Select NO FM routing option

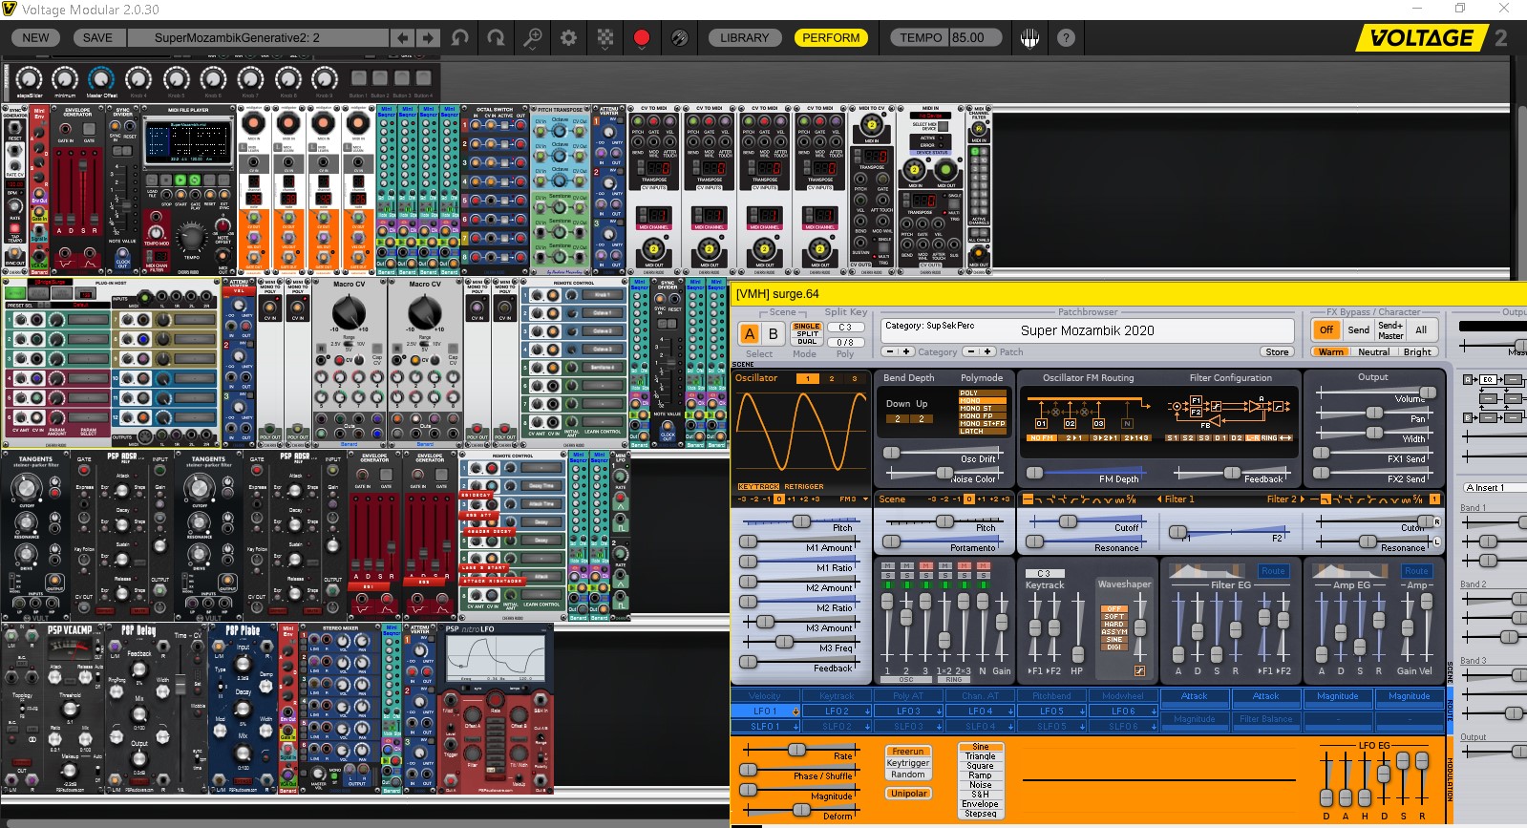pyautogui.click(x=1042, y=437)
